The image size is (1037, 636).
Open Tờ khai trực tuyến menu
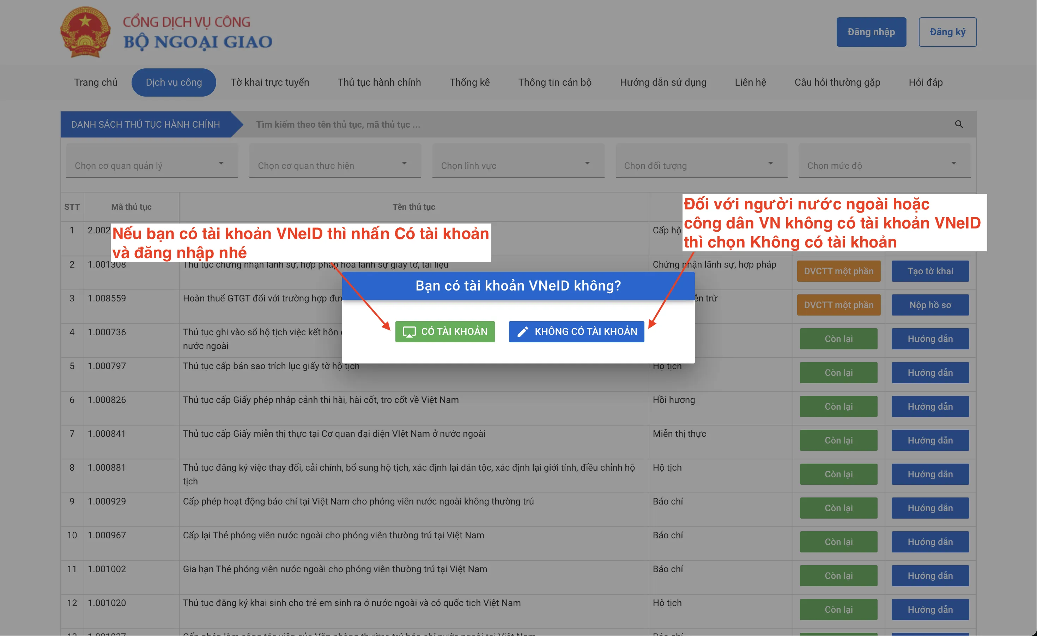coord(269,82)
